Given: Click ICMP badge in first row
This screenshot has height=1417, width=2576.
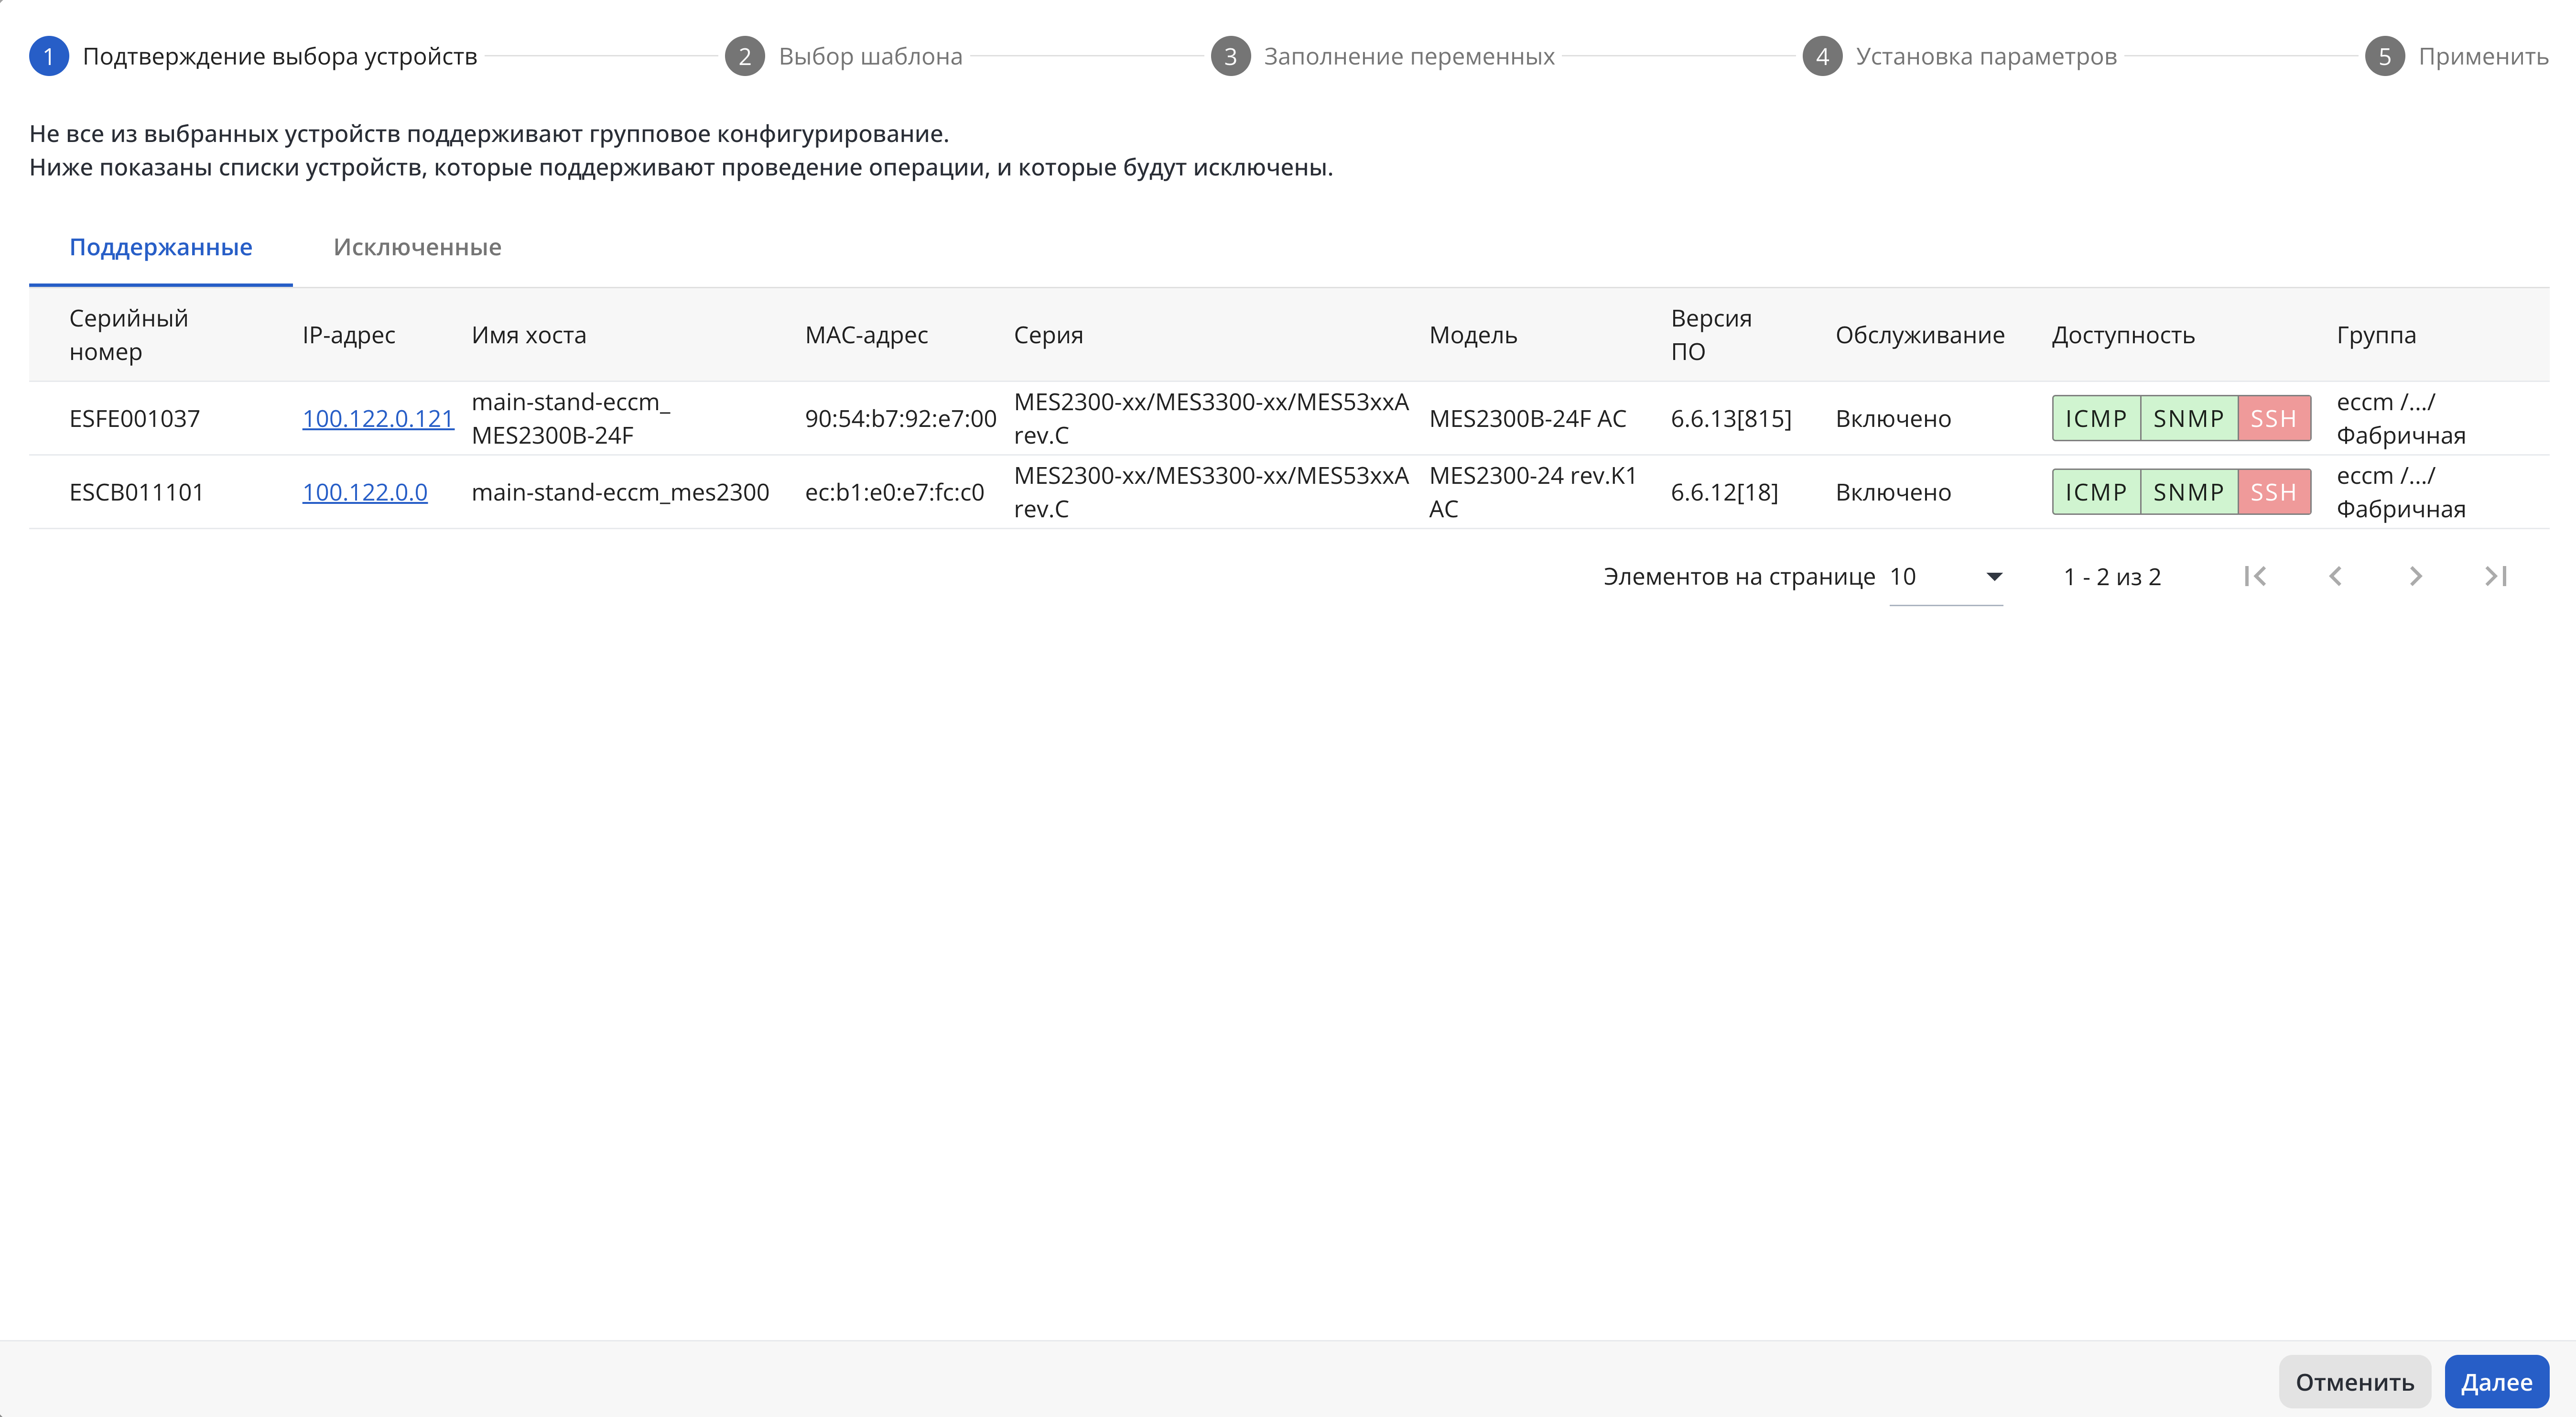Looking at the screenshot, I should point(2096,418).
